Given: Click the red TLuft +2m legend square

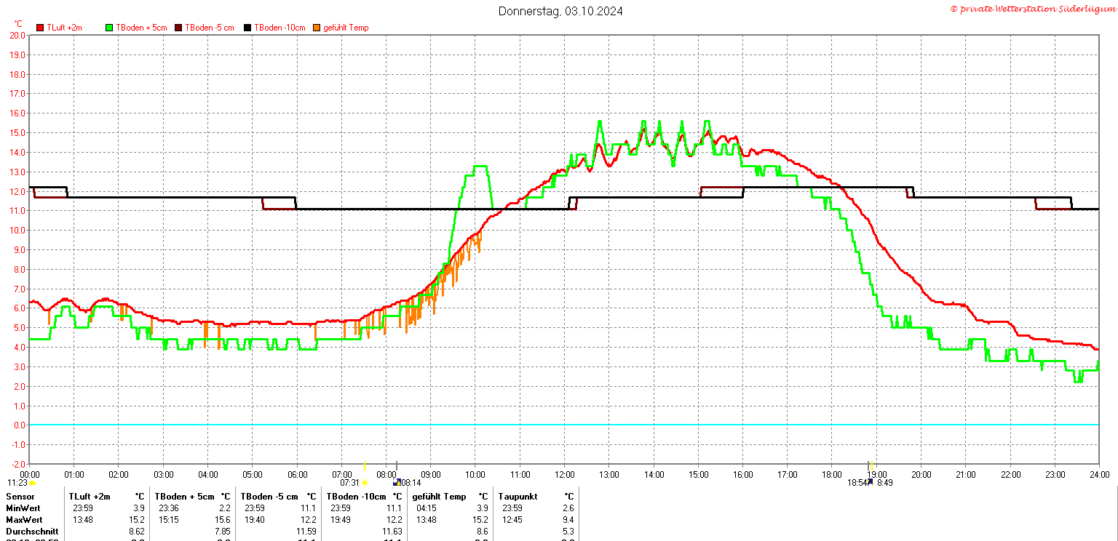Looking at the screenshot, I should point(41,28).
